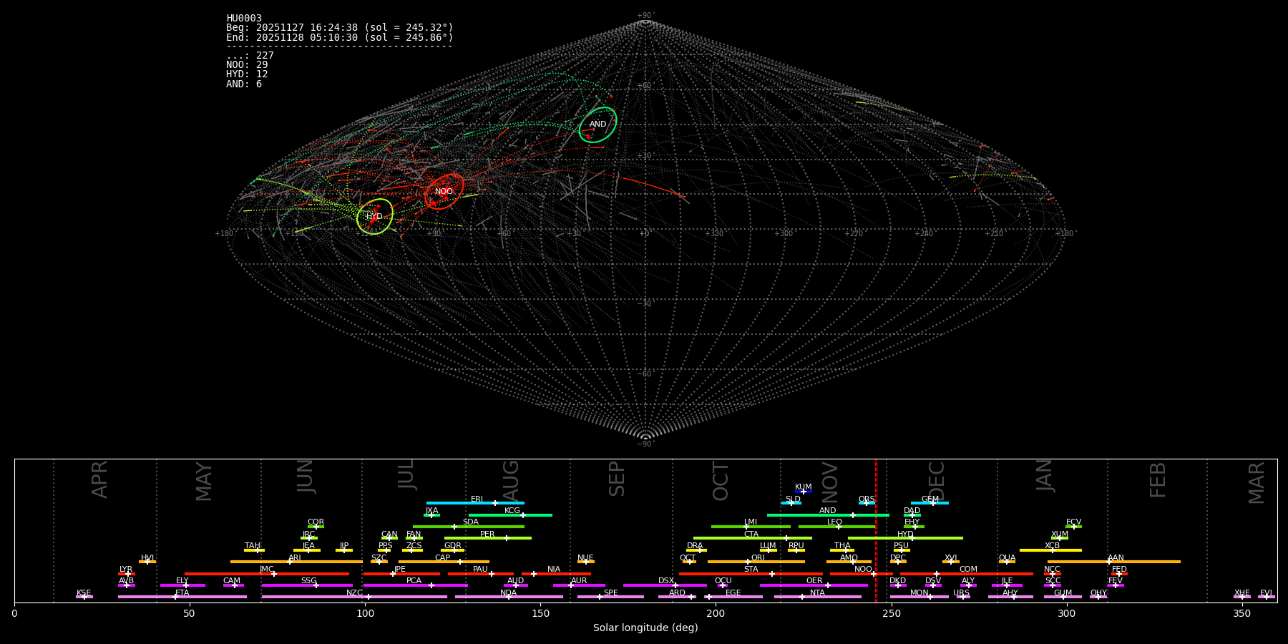The width and height of the screenshot is (1288, 644).
Task: Click the DAD shower label
Action: click(x=912, y=511)
